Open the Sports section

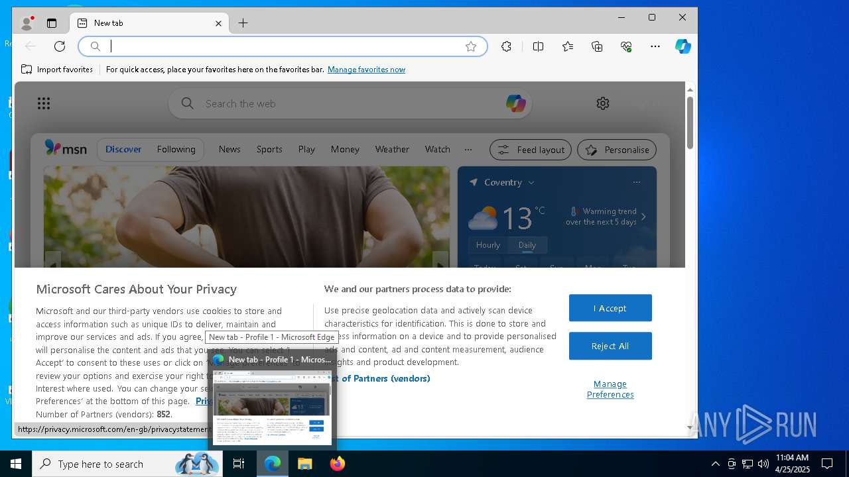point(269,150)
